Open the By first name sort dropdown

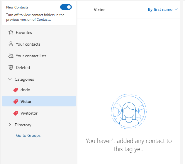(x=163, y=10)
